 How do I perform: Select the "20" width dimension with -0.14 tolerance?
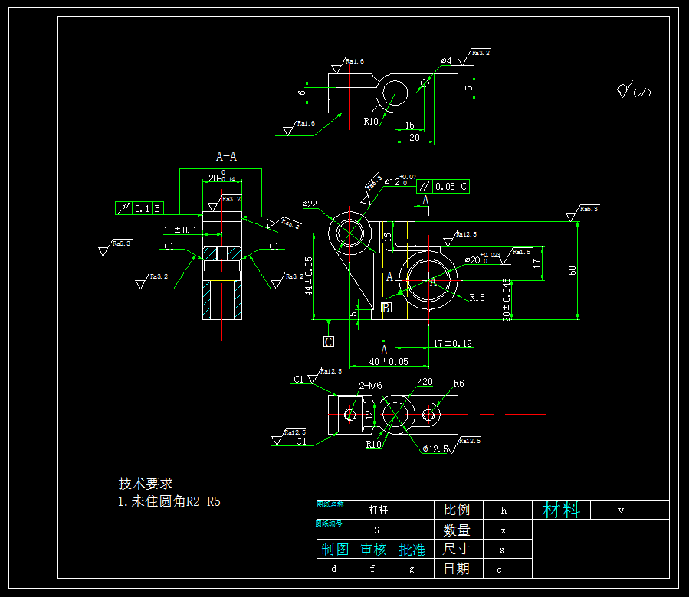coord(222,177)
